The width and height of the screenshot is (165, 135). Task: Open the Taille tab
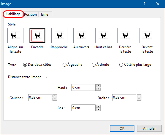tap(44, 15)
